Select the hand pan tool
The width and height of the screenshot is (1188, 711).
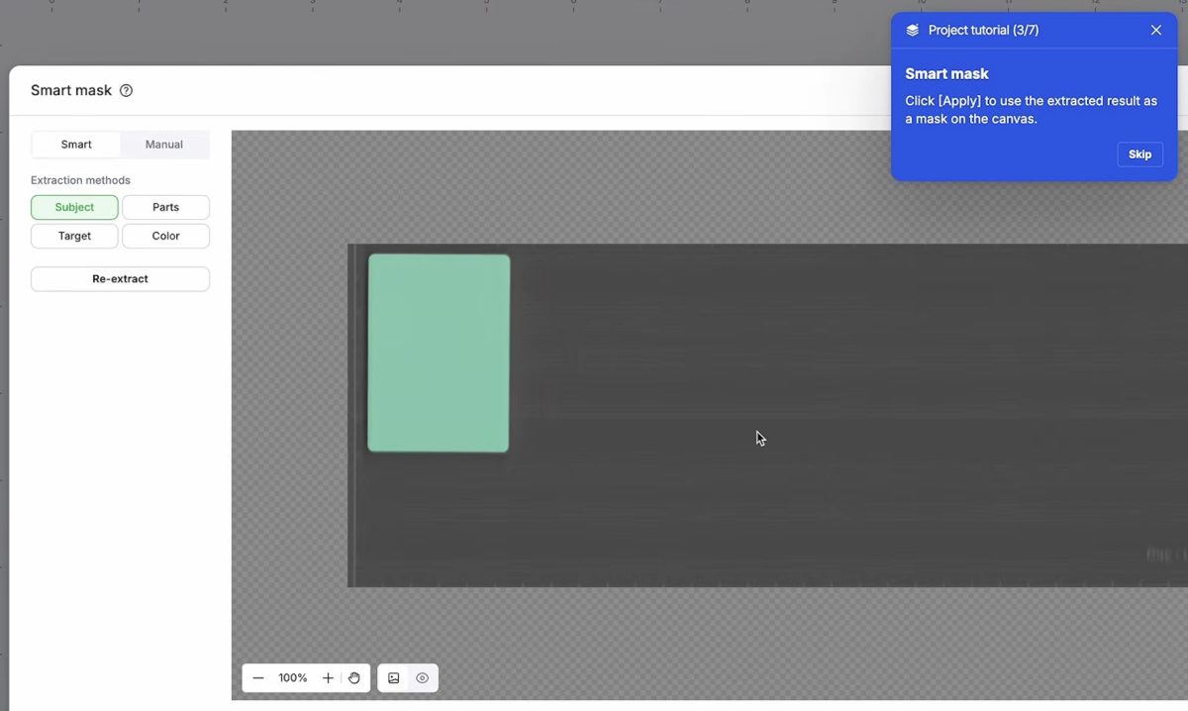(354, 678)
